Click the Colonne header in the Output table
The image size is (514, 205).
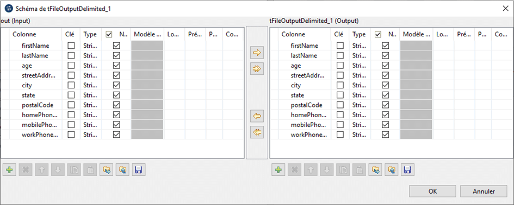coord(293,34)
